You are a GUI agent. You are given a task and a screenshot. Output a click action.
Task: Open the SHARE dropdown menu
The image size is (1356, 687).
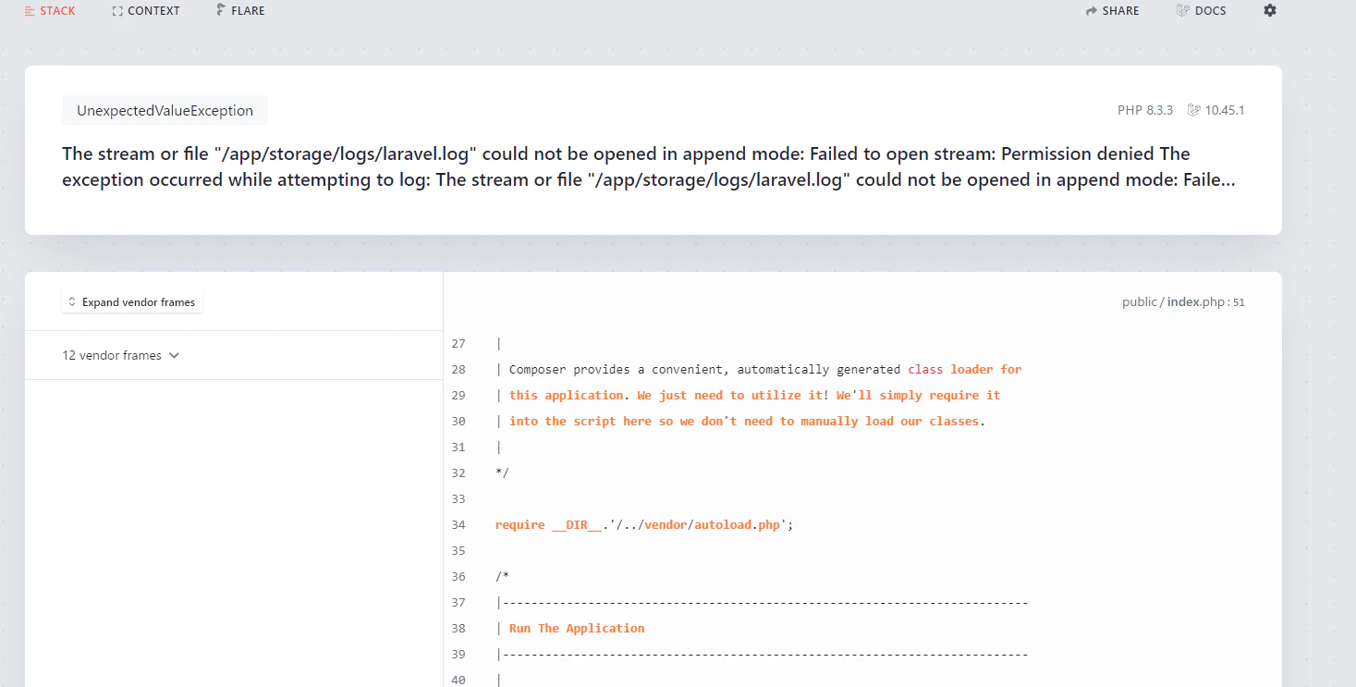pyautogui.click(x=1113, y=11)
